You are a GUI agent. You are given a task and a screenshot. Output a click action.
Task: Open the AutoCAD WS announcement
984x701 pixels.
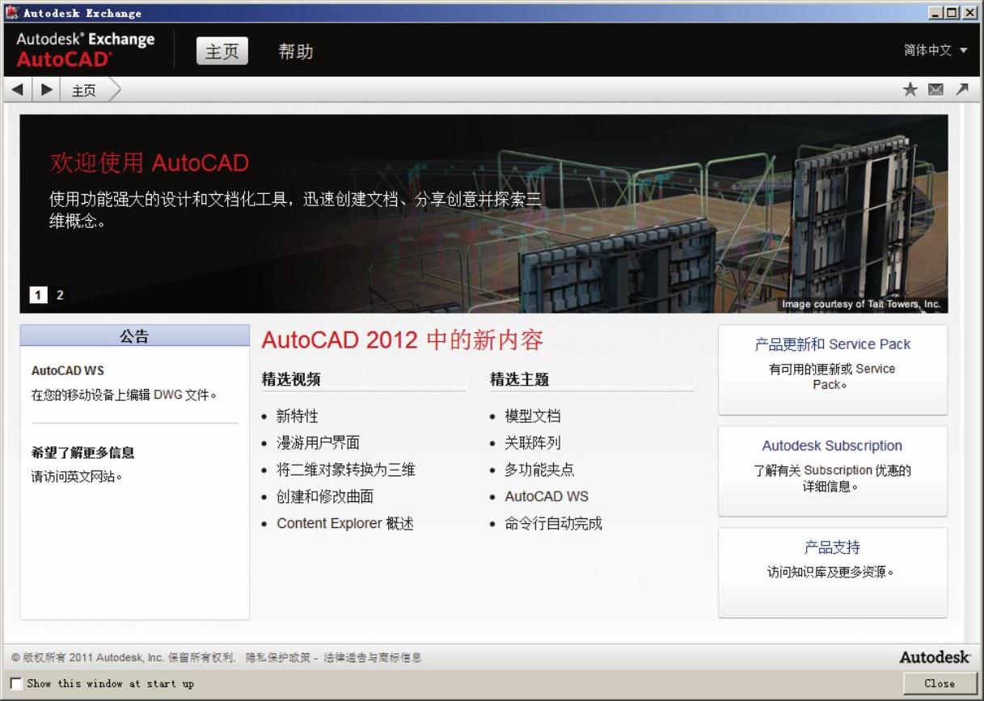point(68,370)
